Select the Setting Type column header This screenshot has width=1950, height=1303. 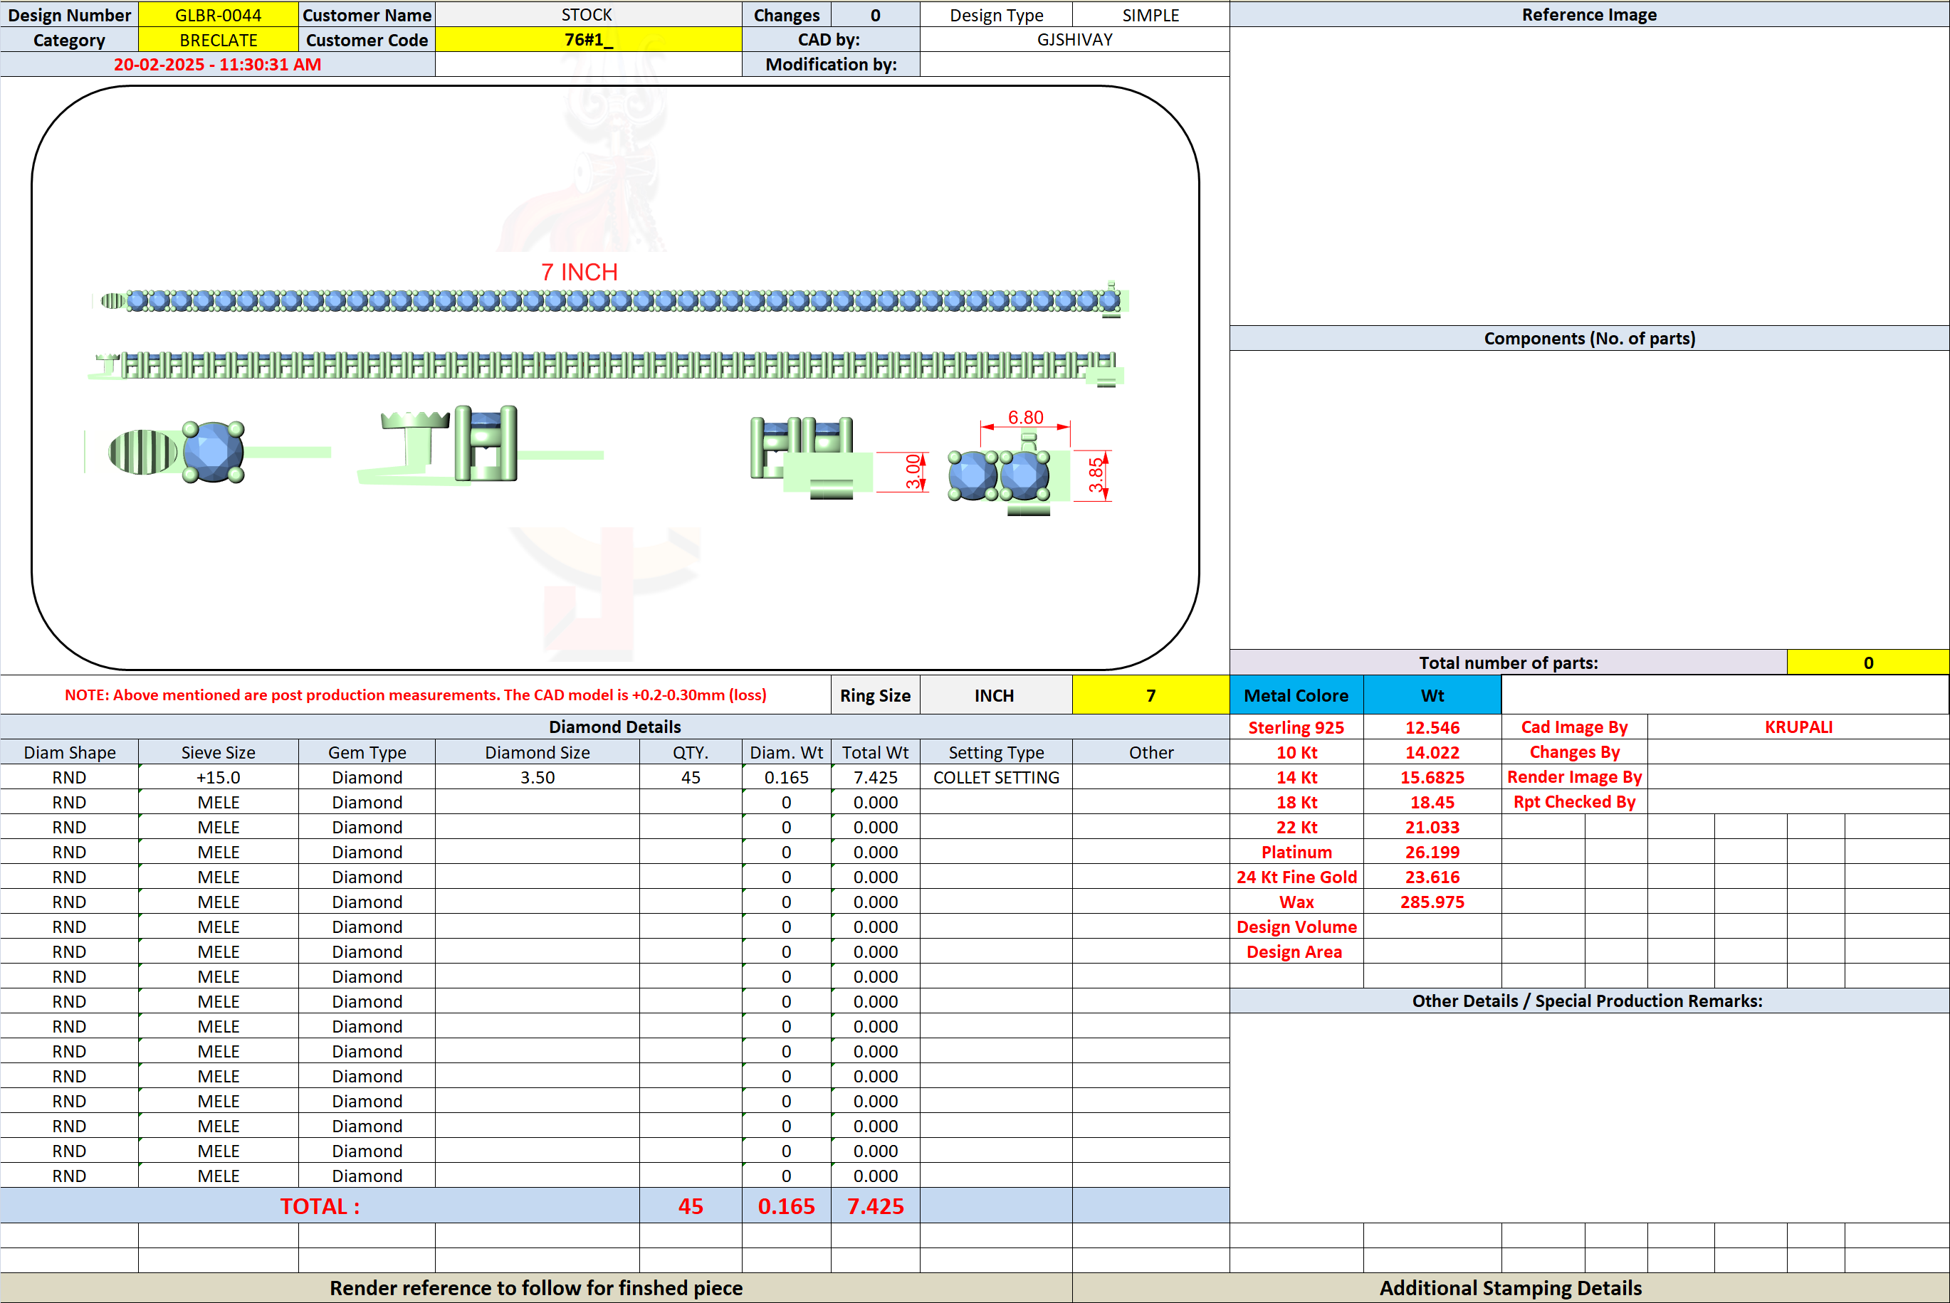[x=996, y=752]
